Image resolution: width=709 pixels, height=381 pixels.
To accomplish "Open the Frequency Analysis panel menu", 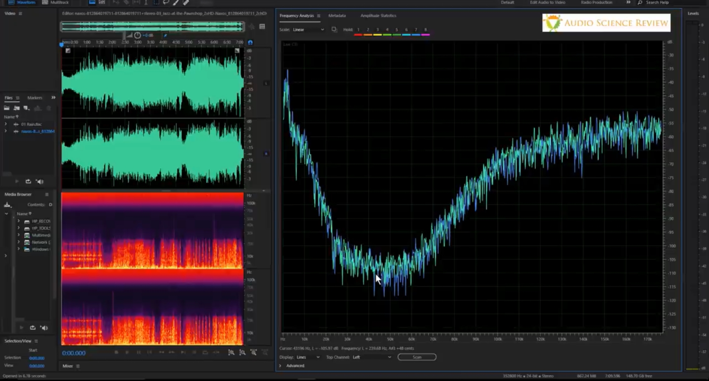I will click(319, 16).
